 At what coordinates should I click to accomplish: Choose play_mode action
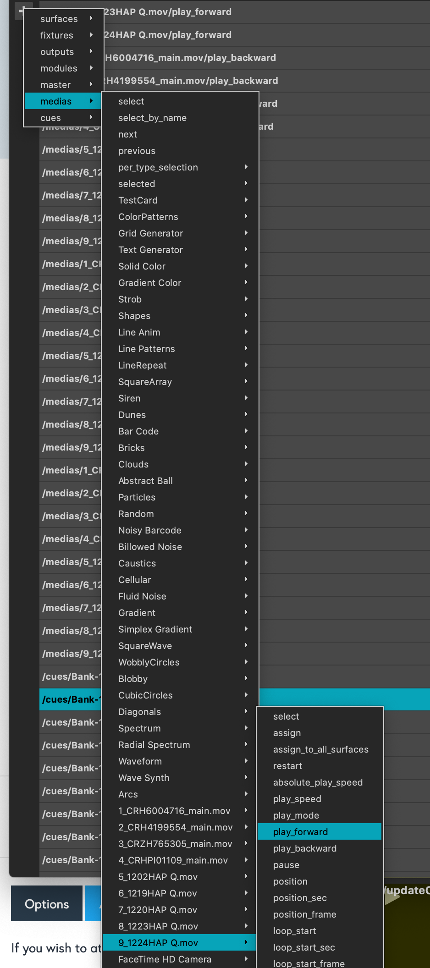click(x=320, y=815)
